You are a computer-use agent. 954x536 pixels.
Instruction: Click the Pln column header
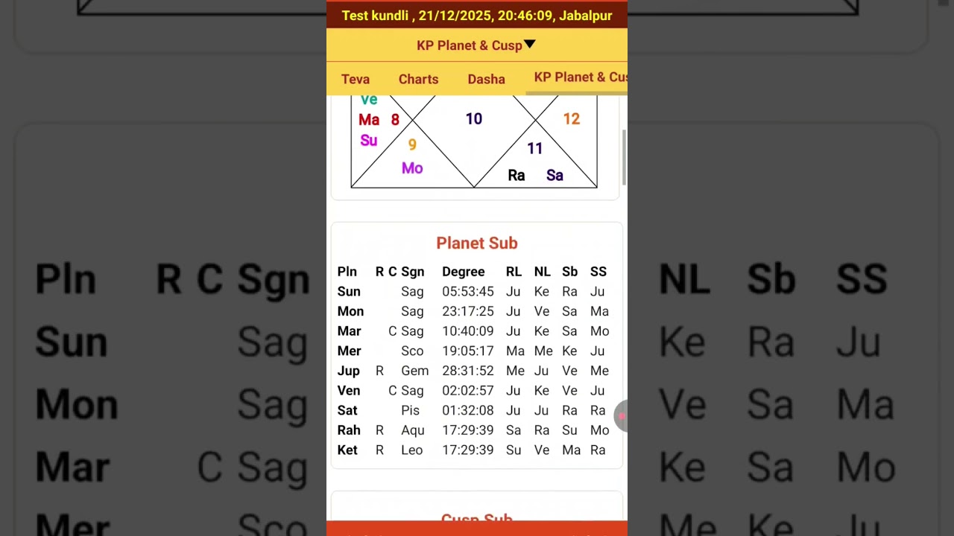347,272
